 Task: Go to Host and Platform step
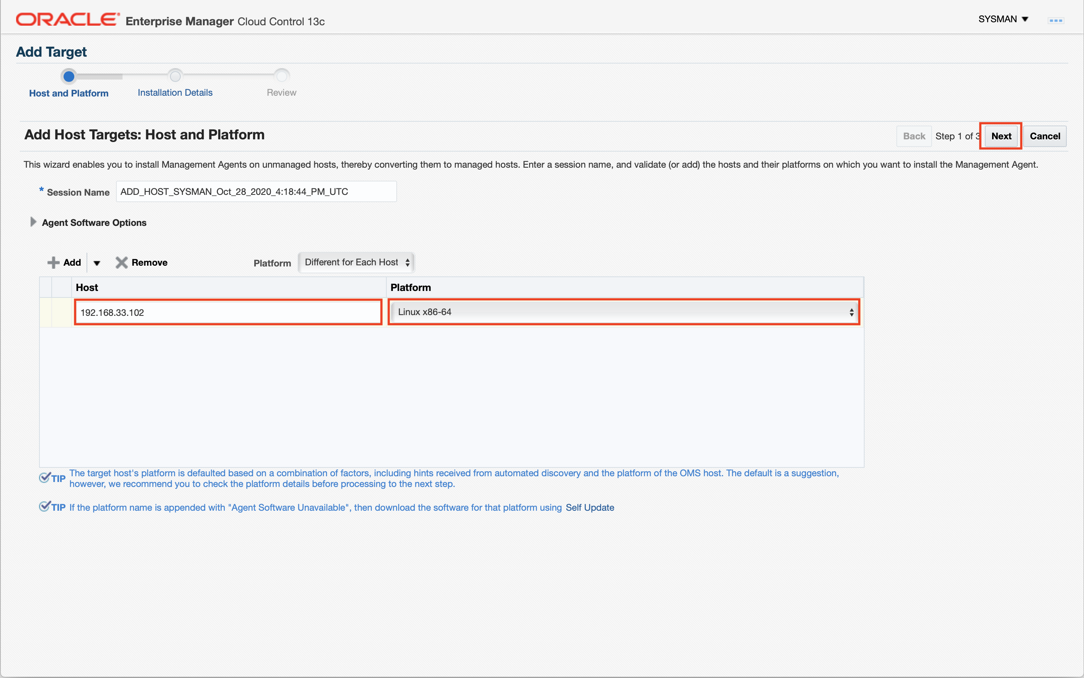69,93
